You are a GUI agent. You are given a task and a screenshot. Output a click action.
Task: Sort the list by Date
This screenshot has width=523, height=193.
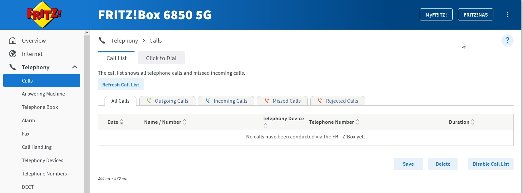tap(115, 122)
